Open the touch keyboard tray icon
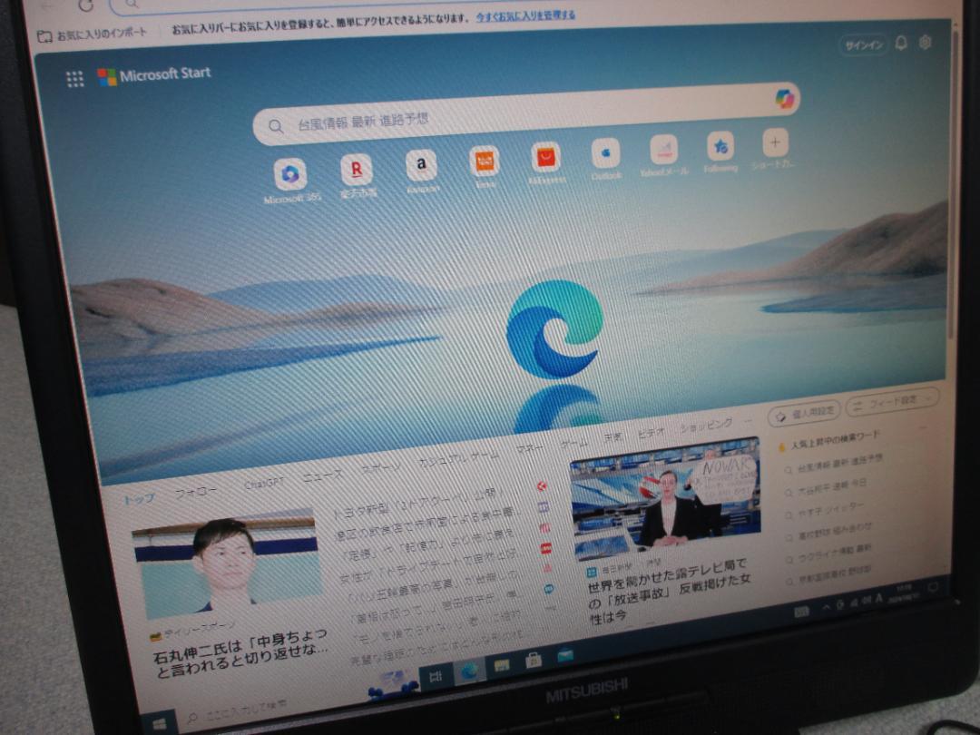 (x=802, y=612)
